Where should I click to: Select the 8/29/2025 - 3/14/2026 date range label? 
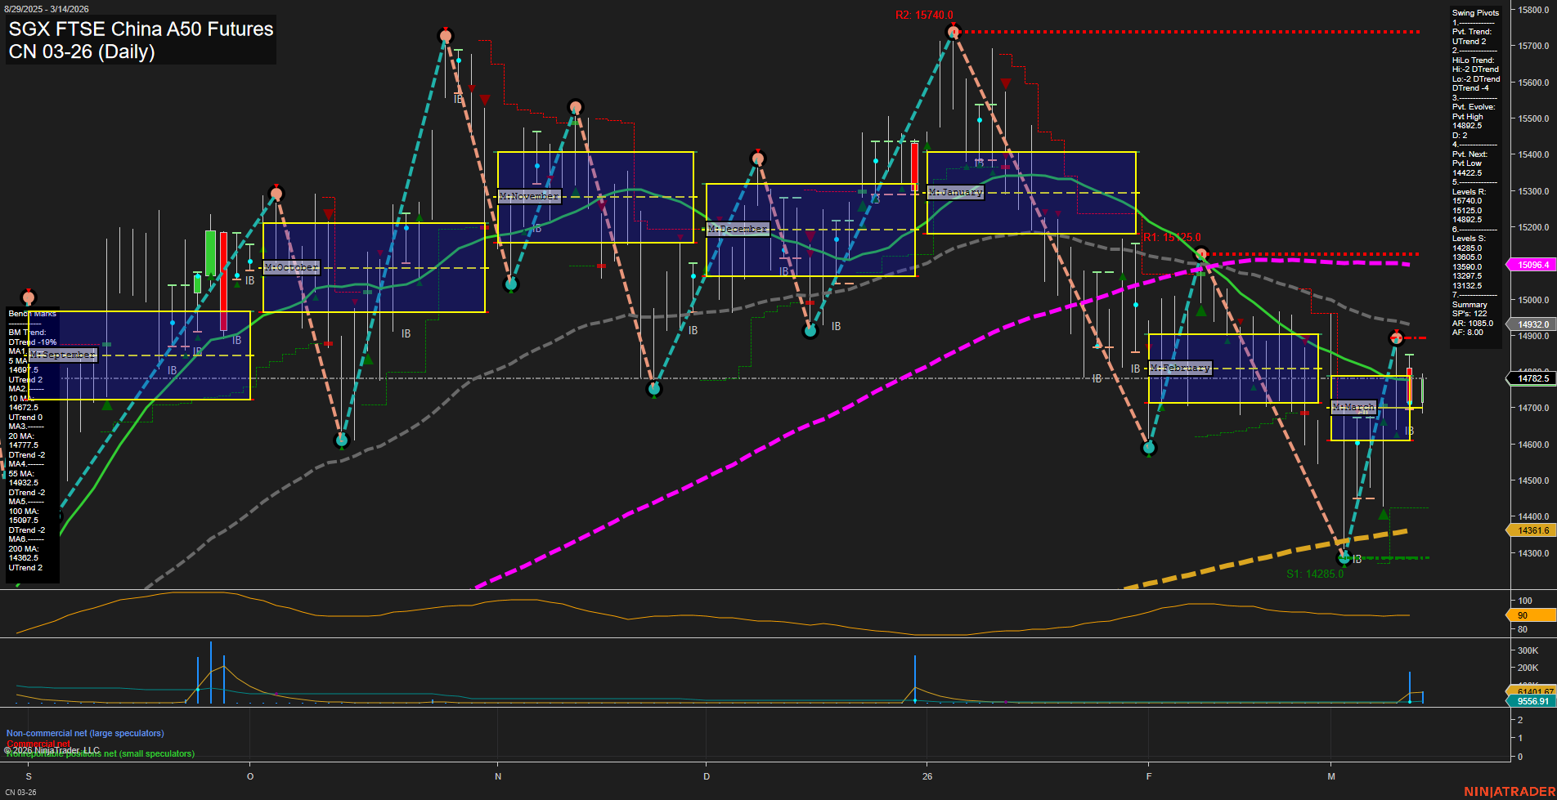[x=46, y=9]
